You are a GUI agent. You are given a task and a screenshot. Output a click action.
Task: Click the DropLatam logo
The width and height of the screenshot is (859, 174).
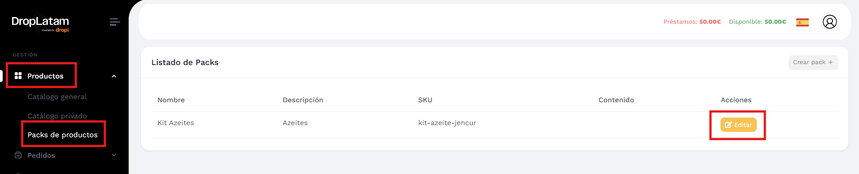(40, 24)
